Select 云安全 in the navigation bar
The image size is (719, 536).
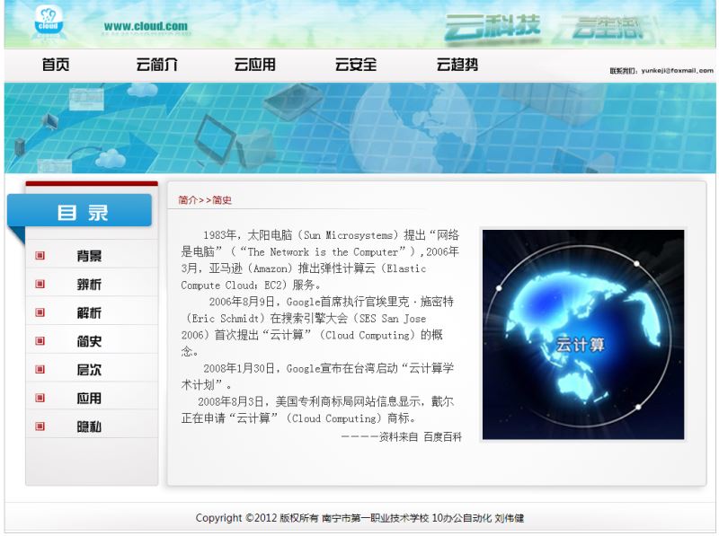click(356, 65)
